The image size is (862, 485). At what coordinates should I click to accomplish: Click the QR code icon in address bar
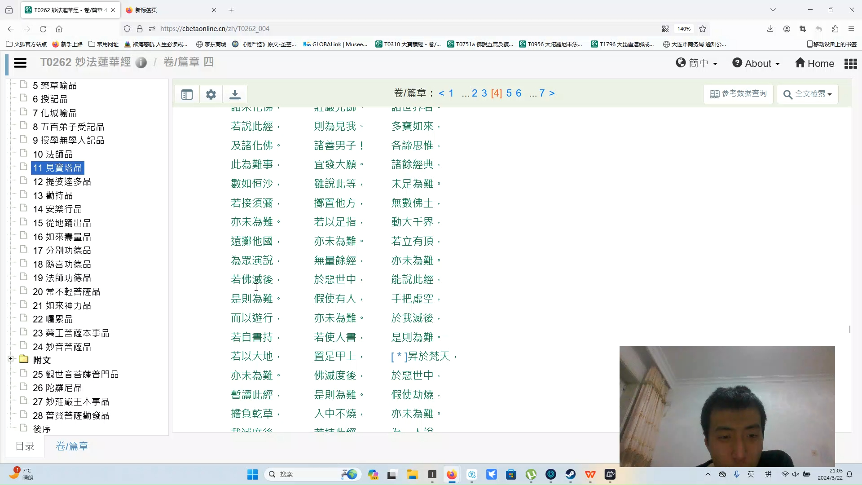(665, 29)
